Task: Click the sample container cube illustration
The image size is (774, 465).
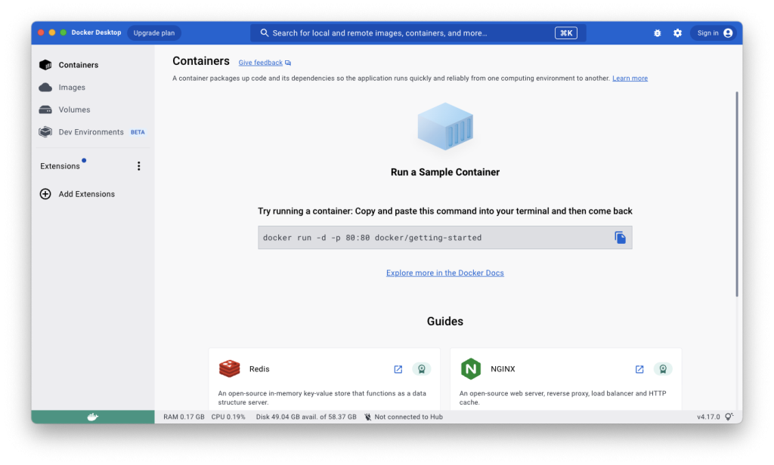Action: [445, 126]
